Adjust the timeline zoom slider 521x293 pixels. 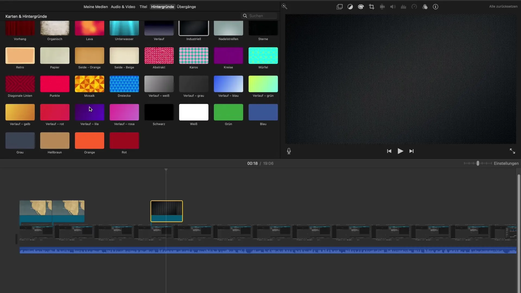(x=478, y=163)
